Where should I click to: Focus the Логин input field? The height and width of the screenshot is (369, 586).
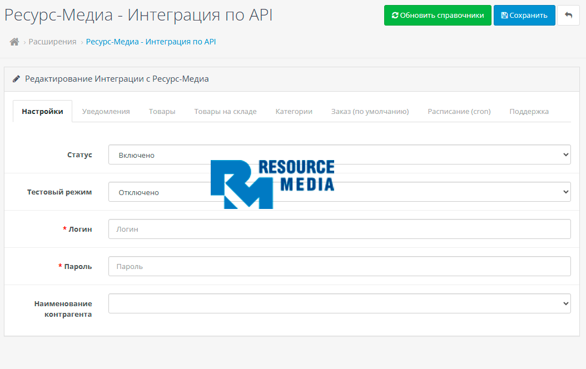[x=339, y=229]
